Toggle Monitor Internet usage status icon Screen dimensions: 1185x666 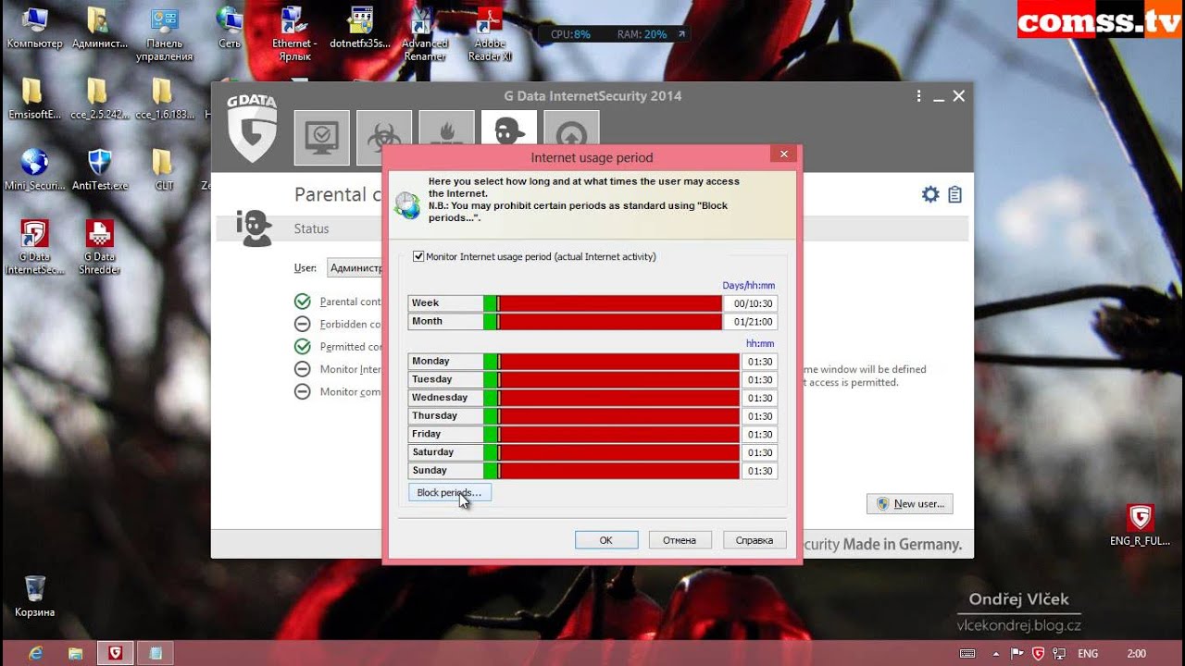[302, 369]
